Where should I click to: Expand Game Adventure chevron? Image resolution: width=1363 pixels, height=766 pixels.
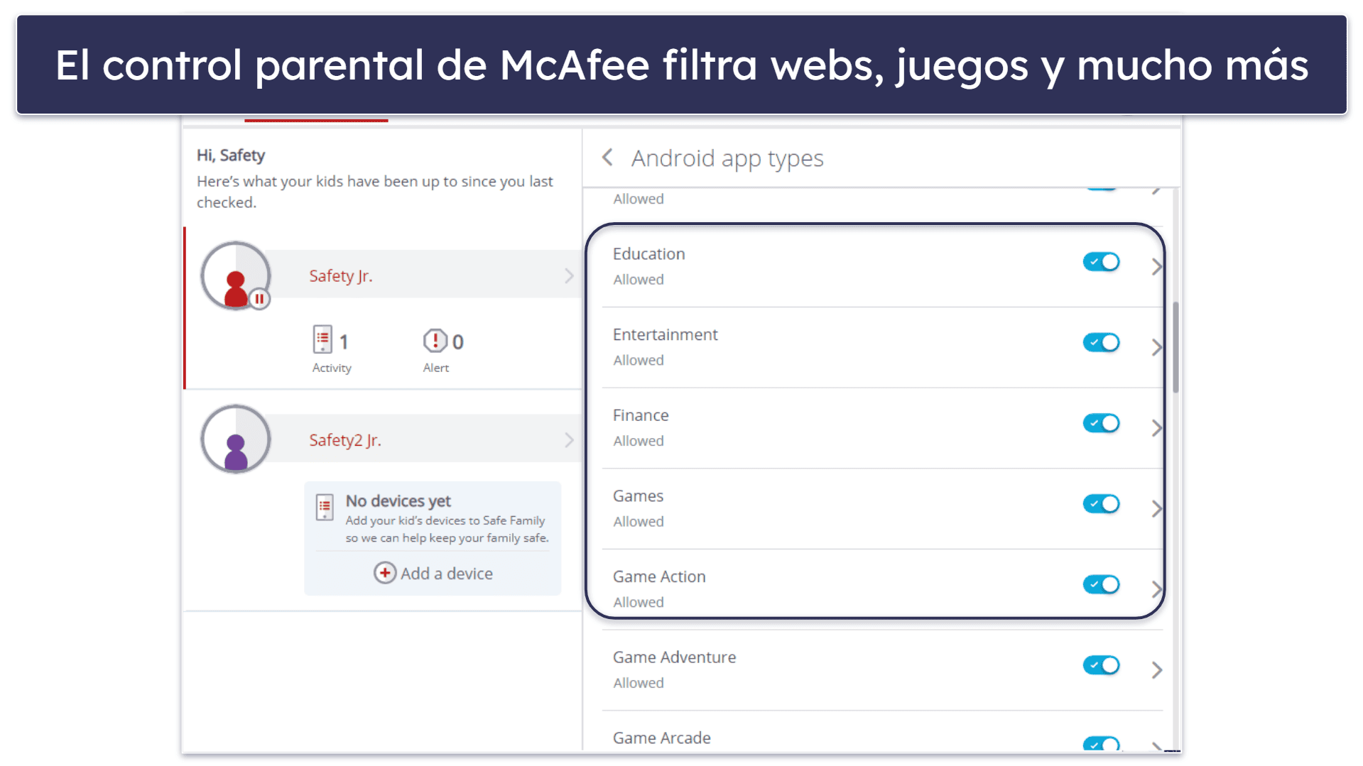coord(1156,670)
